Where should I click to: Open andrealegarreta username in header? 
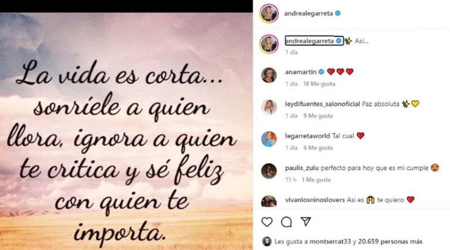click(x=308, y=13)
